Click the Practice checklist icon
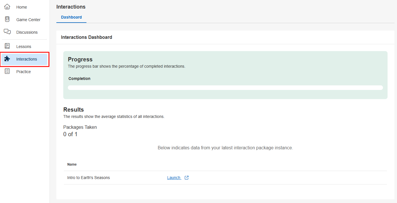This screenshot has width=397, height=203. click(7, 71)
